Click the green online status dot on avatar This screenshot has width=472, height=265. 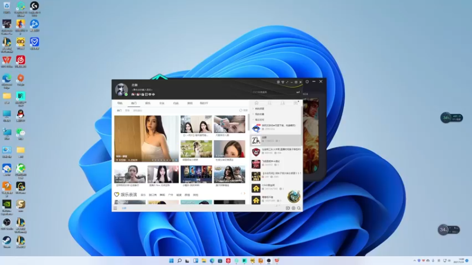(x=126, y=94)
